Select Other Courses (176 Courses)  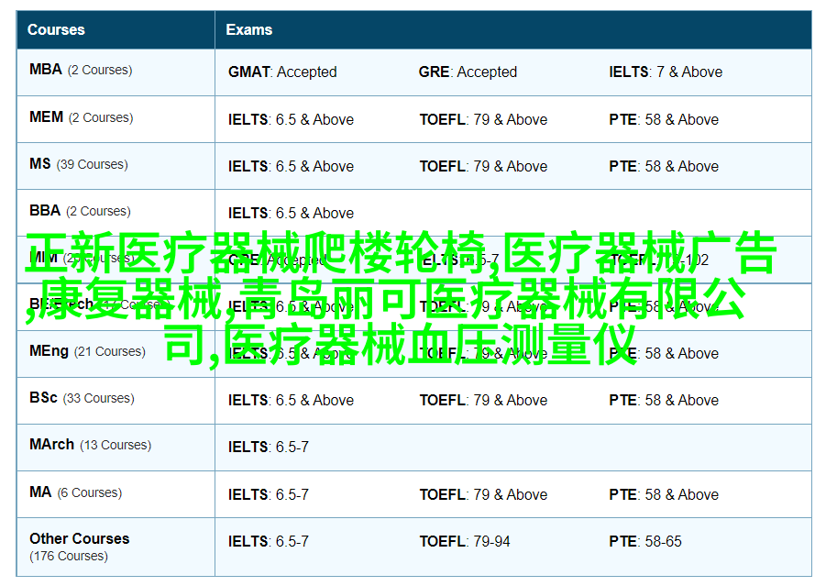click(x=79, y=547)
